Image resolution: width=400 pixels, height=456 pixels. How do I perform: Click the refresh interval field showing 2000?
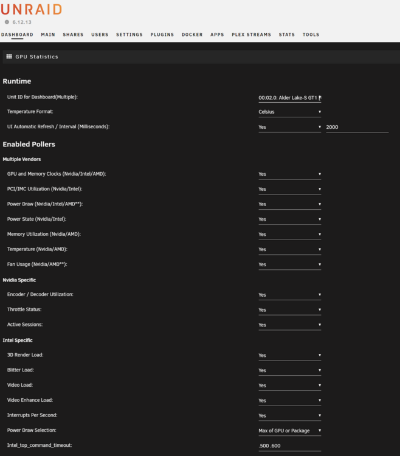pyautogui.click(x=357, y=127)
